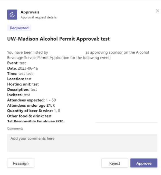Click into the Add your comments field
Viewport: 161px width, 175px height.
[x=82, y=143]
